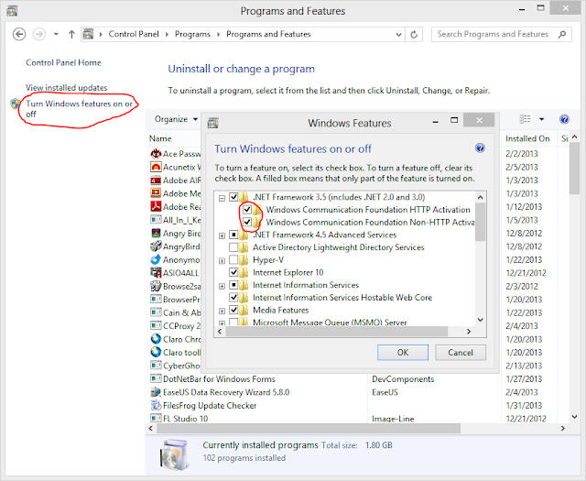Click the Anonymo program icon
586x481 pixels.
tap(156, 259)
